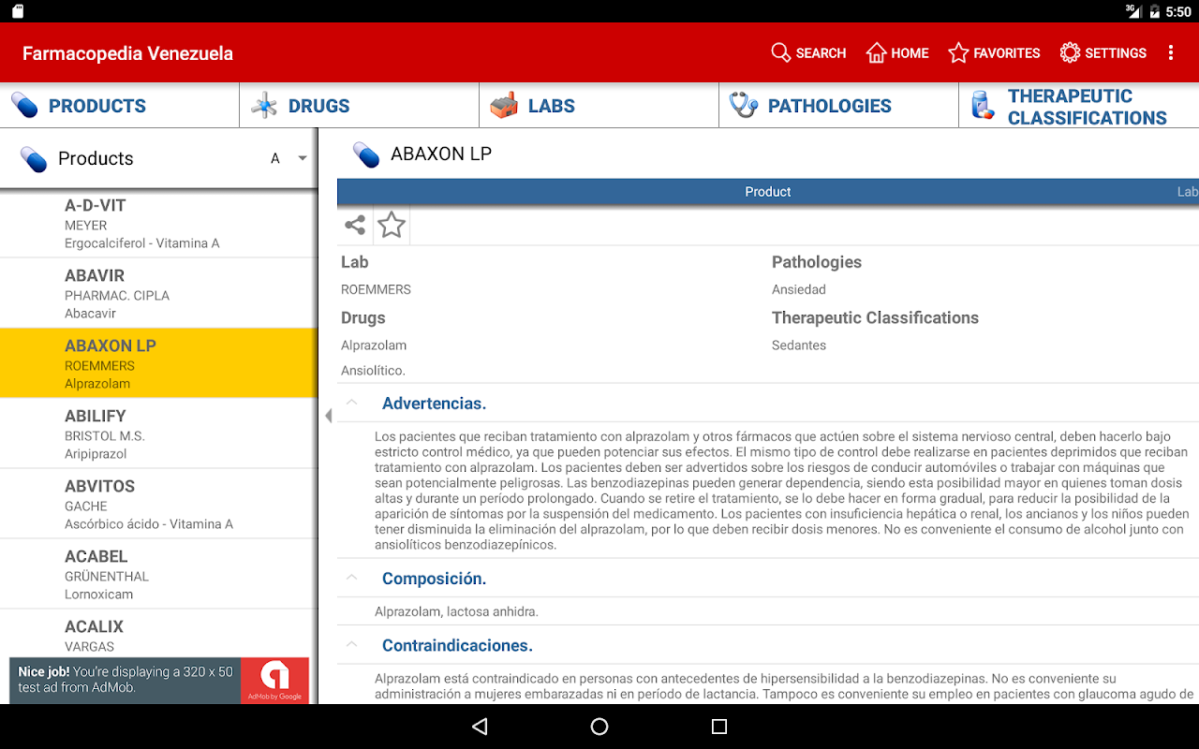Mark ABAXON LP as favorite with star
The image size is (1199, 749).
click(392, 225)
